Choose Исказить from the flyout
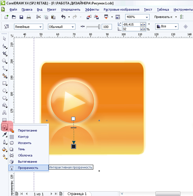 (x=28, y=143)
